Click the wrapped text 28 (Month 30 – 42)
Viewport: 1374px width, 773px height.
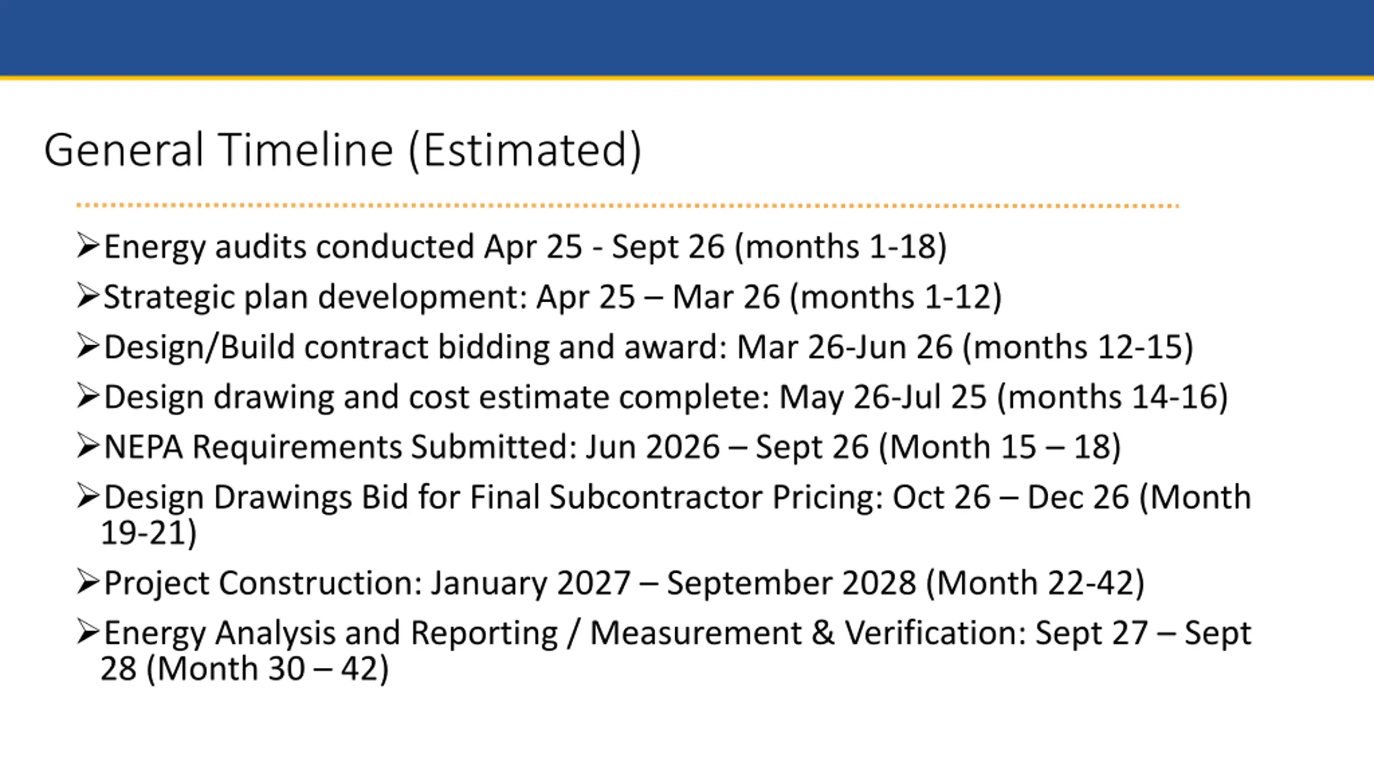245,669
